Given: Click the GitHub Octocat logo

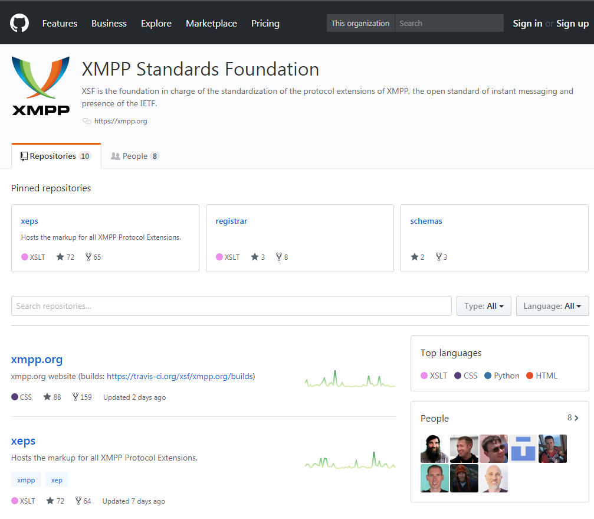Looking at the screenshot, I should 19,23.
